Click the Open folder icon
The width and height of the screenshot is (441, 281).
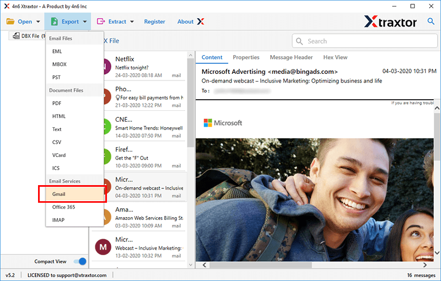[10, 21]
